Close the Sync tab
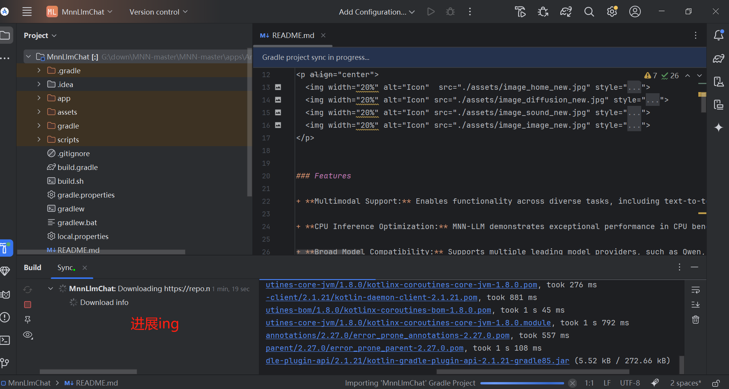 pos(85,267)
